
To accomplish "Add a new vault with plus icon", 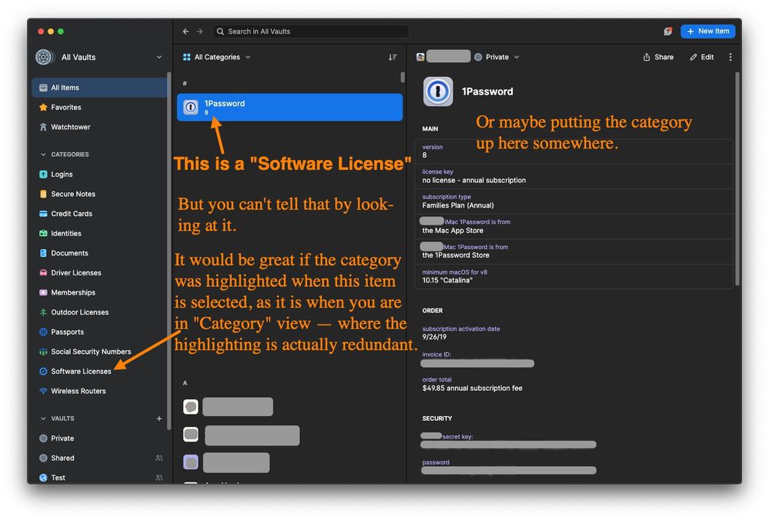I will (159, 418).
